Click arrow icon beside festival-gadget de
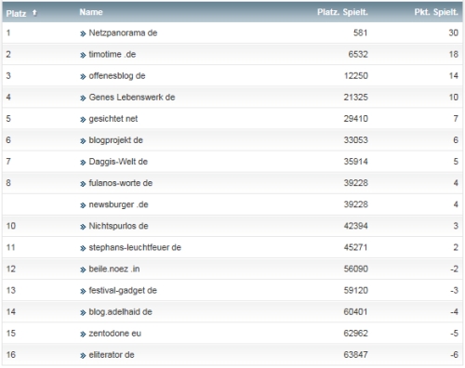 (x=83, y=291)
